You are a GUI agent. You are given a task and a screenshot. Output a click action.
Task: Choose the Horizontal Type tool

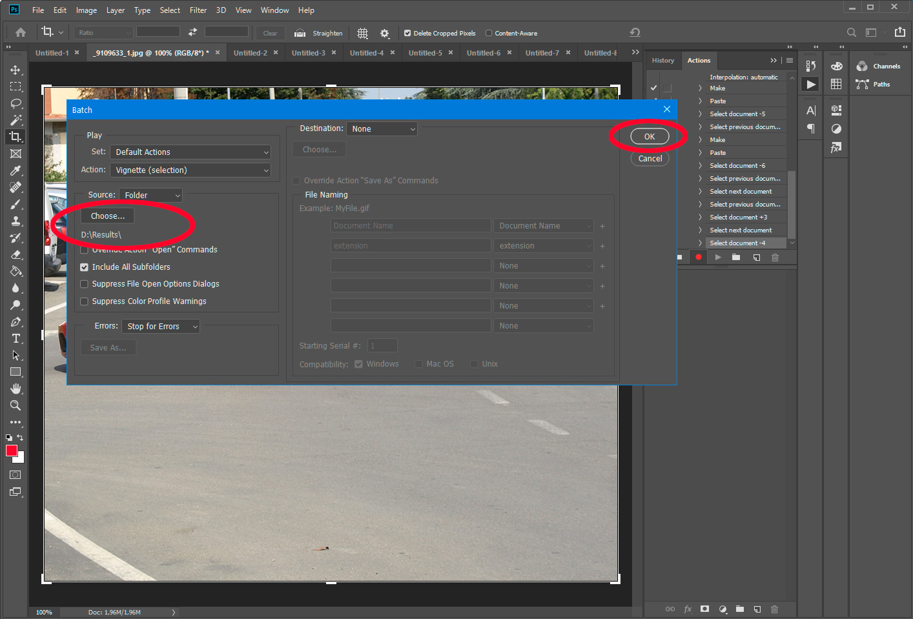pos(16,338)
